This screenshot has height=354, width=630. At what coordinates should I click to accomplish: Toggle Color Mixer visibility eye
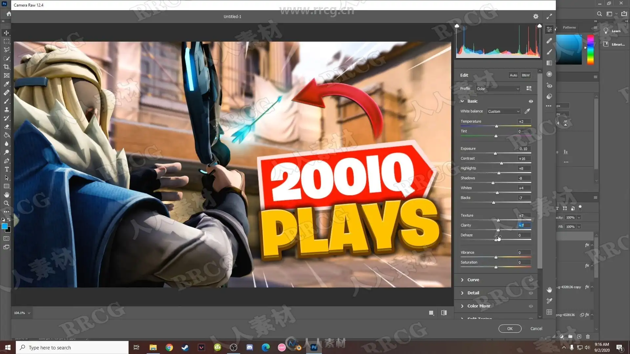[x=531, y=306]
